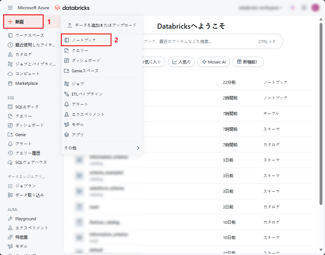The width and height of the screenshot is (325, 255).
Task: Select the 新機能! filter chip
Action: (248, 62)
